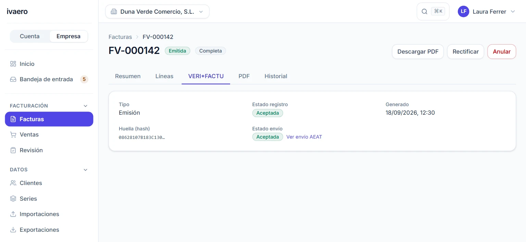Click the company building icon
Screen dimensions: 526x242
[114, 12]
